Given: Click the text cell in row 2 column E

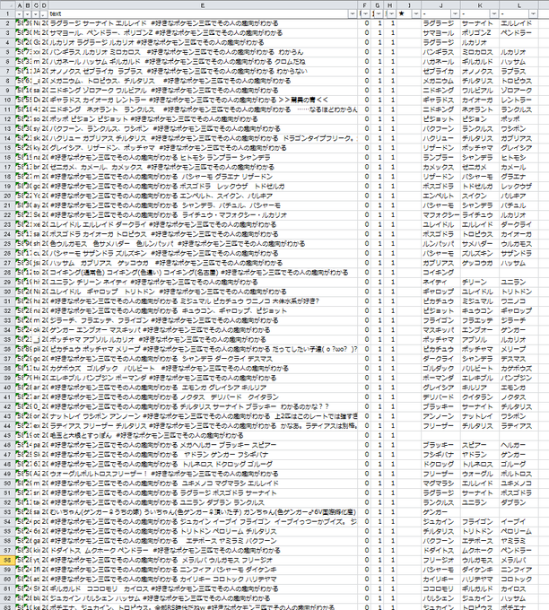Looking at the screenshot, I should 203,23.
